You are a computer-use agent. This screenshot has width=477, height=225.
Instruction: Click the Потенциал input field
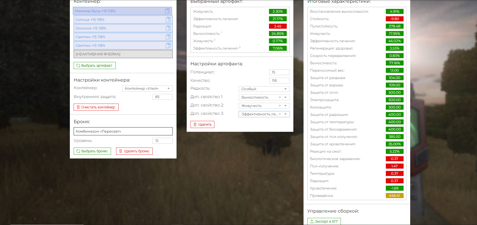(x=279, y=72)
